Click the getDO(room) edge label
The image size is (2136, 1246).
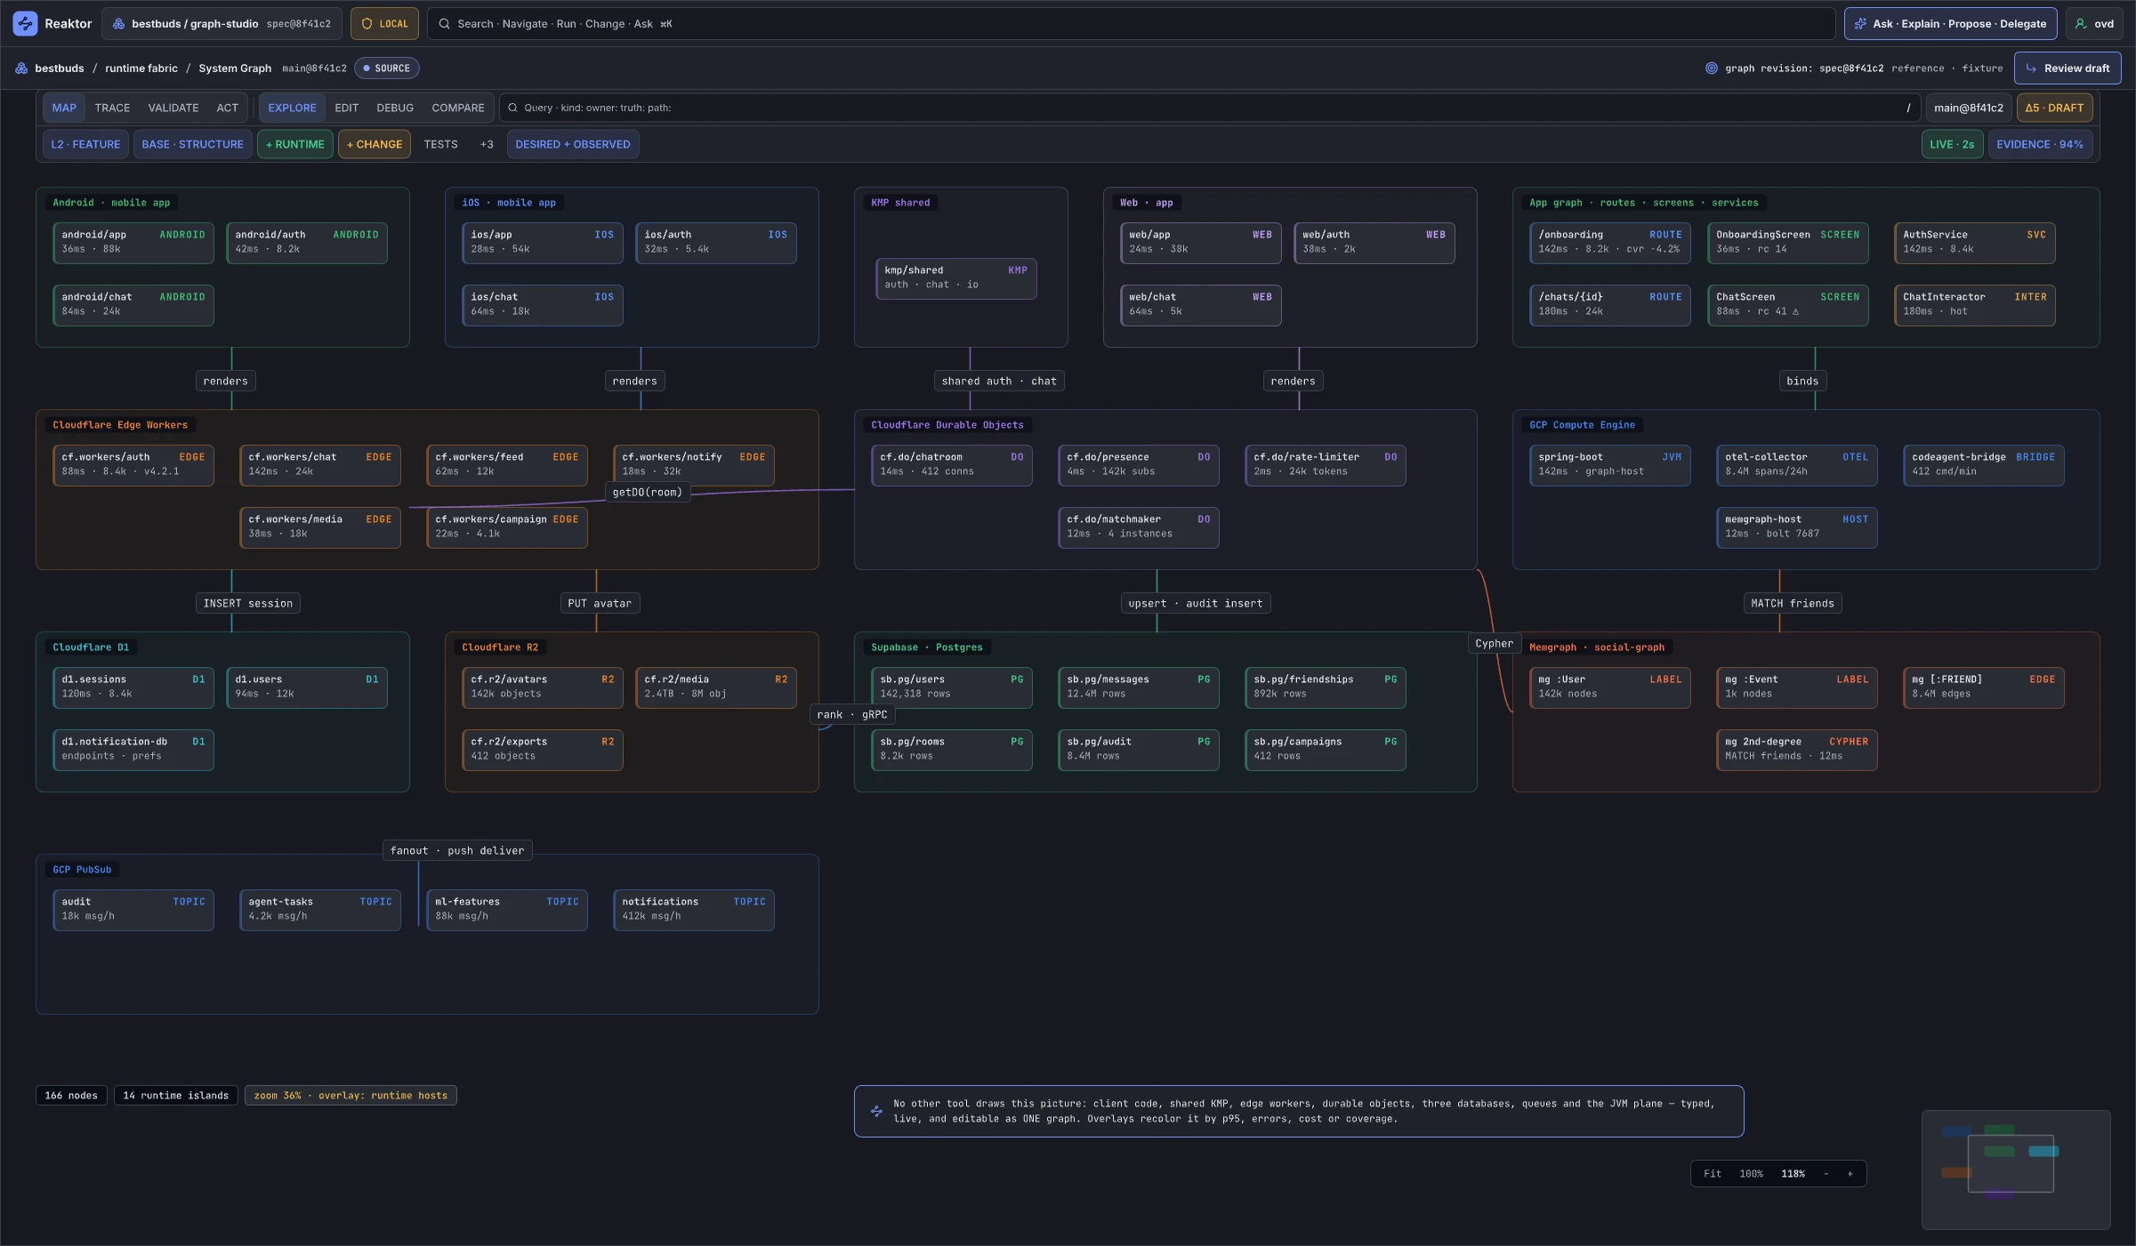tap(648, 492)
